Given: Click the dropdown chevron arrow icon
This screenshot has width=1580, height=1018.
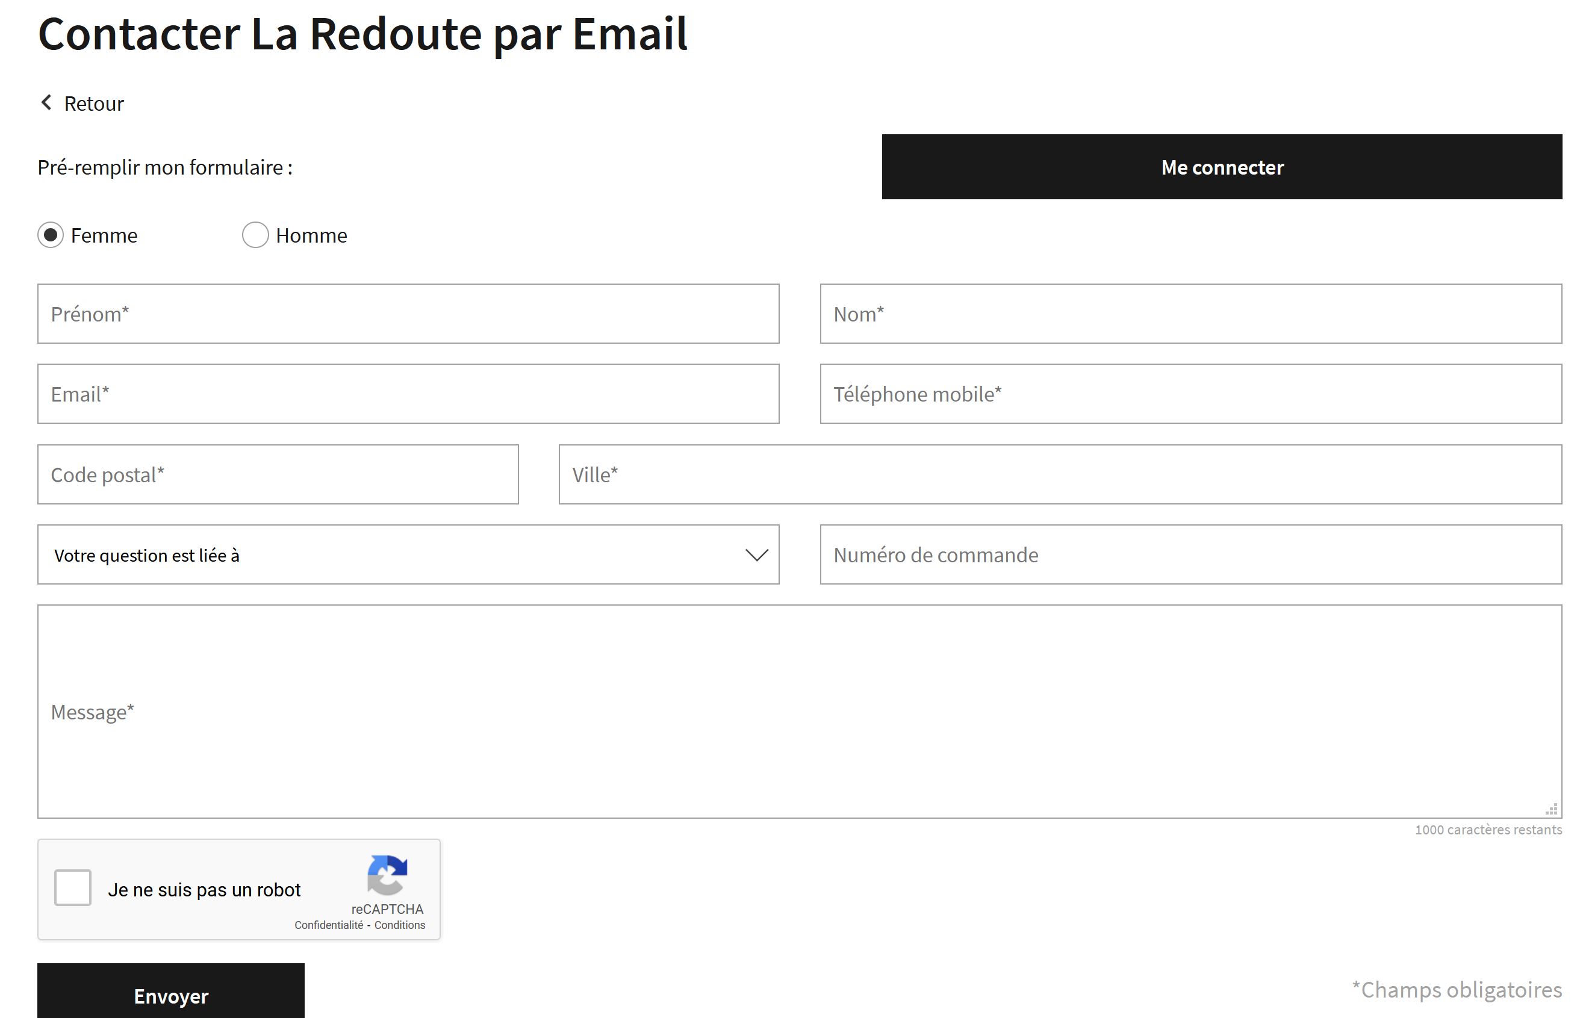Looking at the screenshot, I should pyautogui.click(x=756, y=554).
